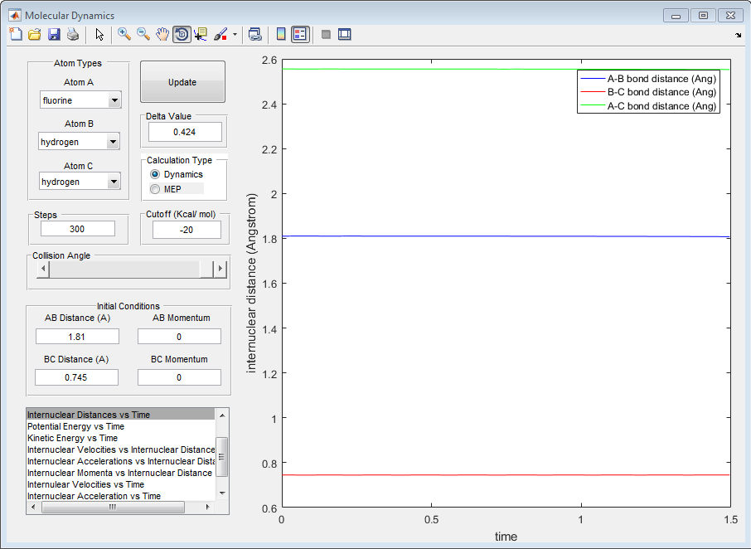Toggle the Rotate 3D tool
The image size is (751, 549).
pos(182,34)
